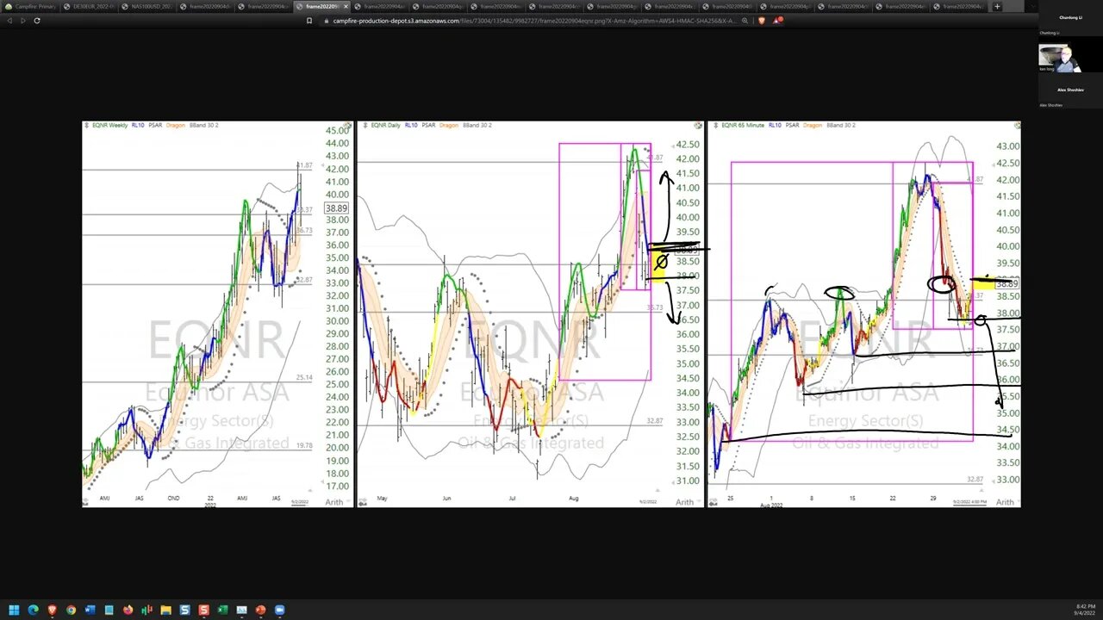Go back to the previous page
Screen dimensions: 1103x620
(9, 20)
